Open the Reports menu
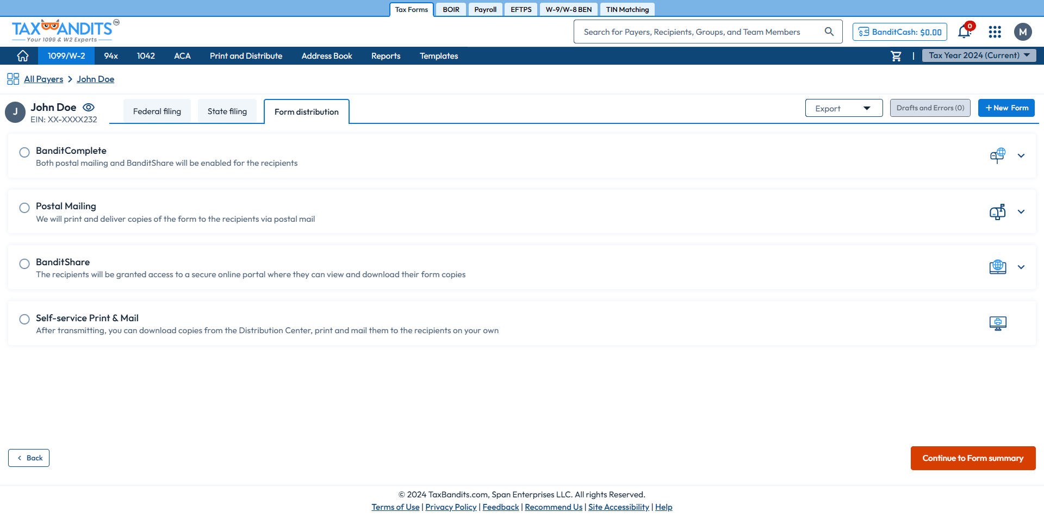Viewport: 1044px width, 518px height. pos(386,56)
